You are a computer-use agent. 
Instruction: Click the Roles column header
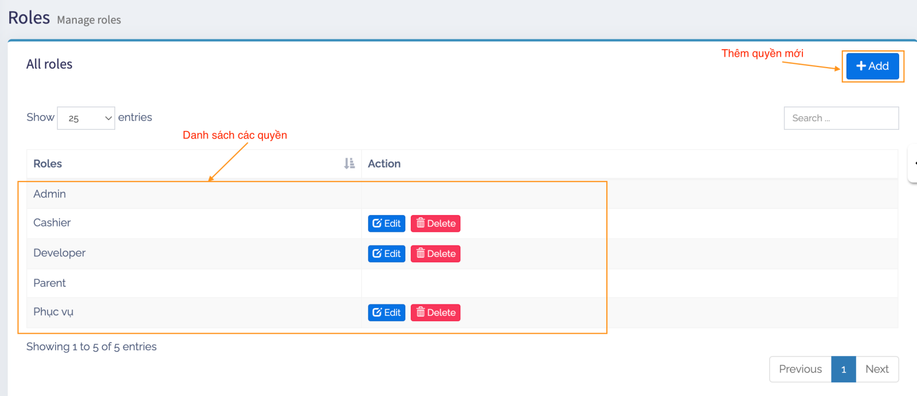tap(48, 164)
